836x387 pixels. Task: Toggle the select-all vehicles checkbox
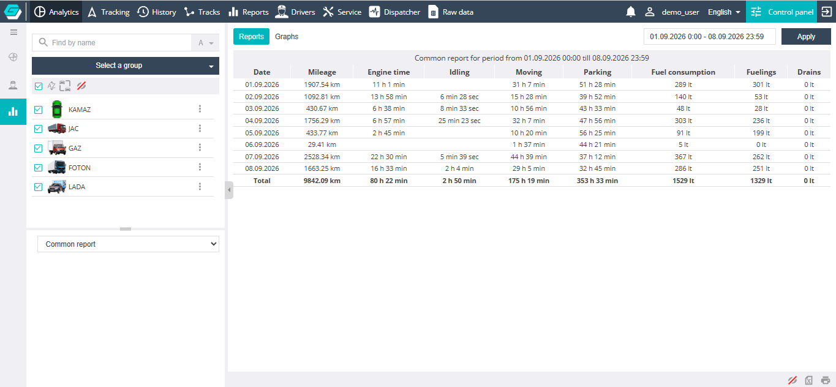(39, 86)
